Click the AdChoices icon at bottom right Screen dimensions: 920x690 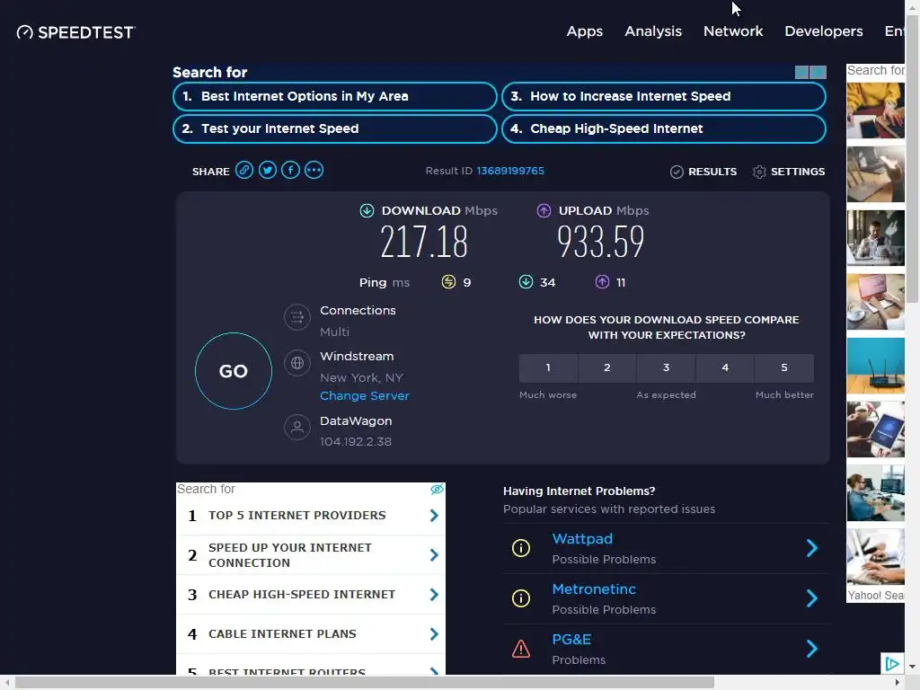click(892, 664)
